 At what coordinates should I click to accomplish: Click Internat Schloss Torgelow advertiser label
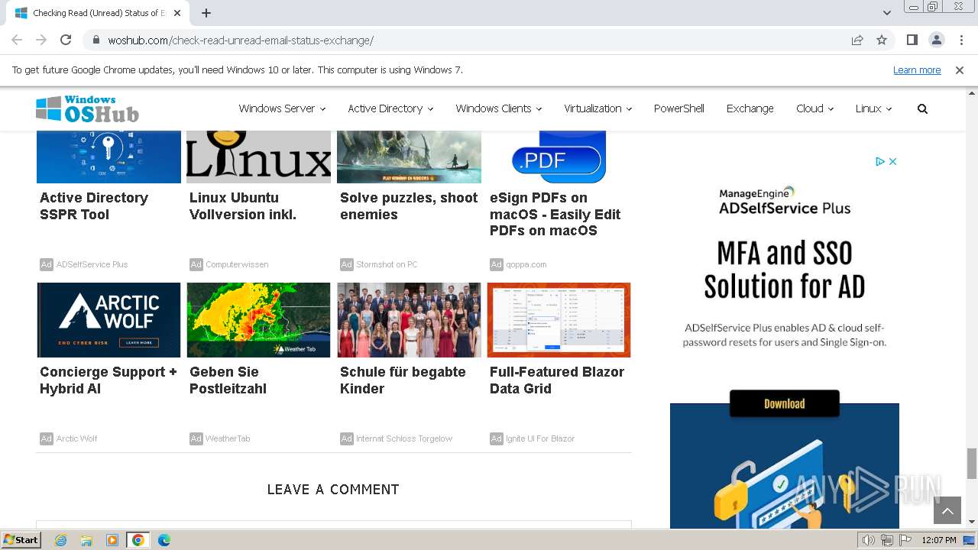[x=404, y=438]
